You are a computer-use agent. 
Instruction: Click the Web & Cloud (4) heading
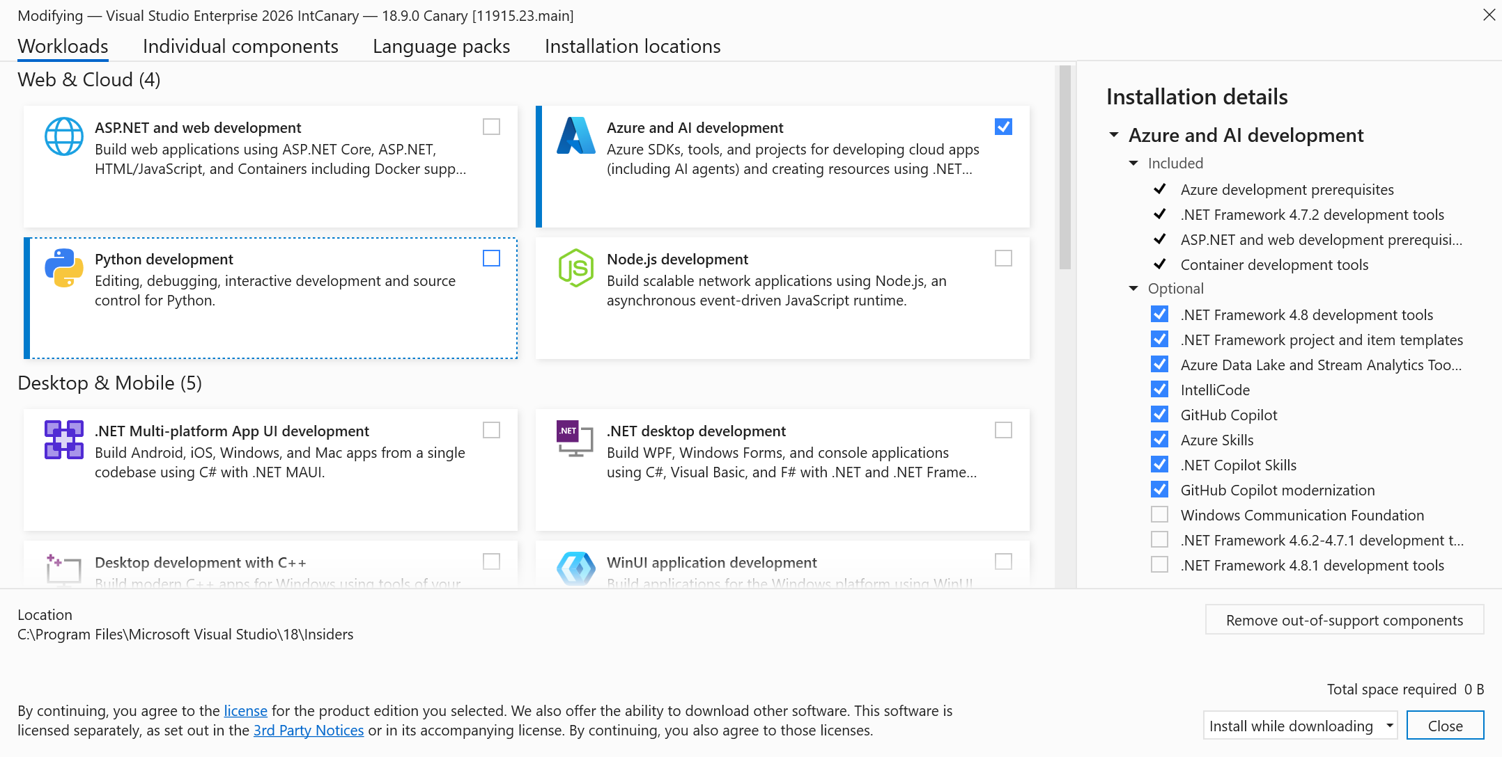click(x=89, y=79)
